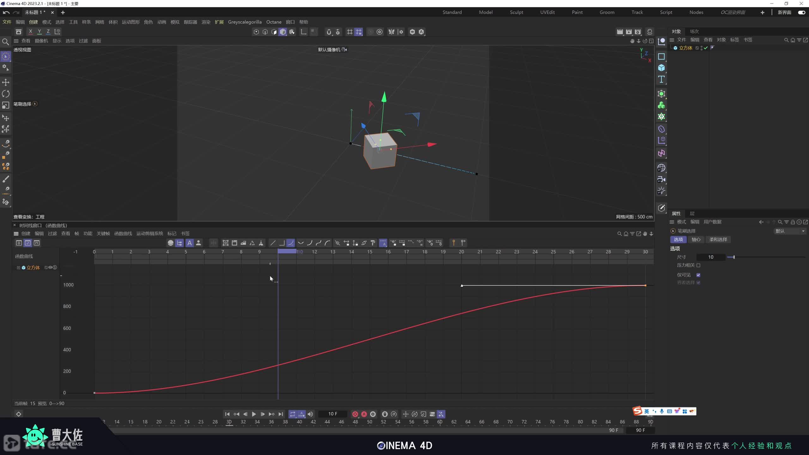Select the Move tool in left toolbar

point(6,82)
